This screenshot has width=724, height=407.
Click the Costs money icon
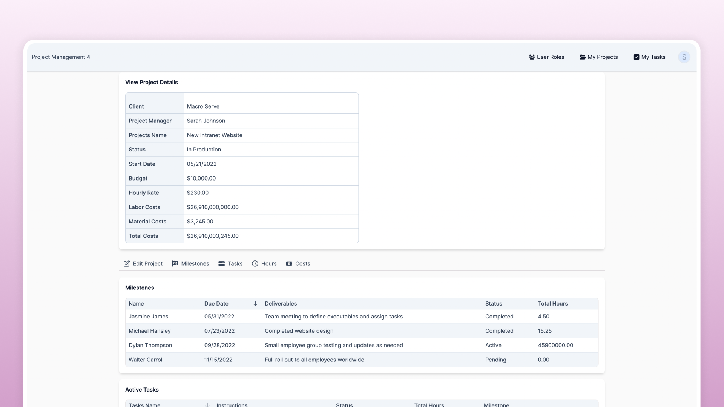tap(289, 264)
